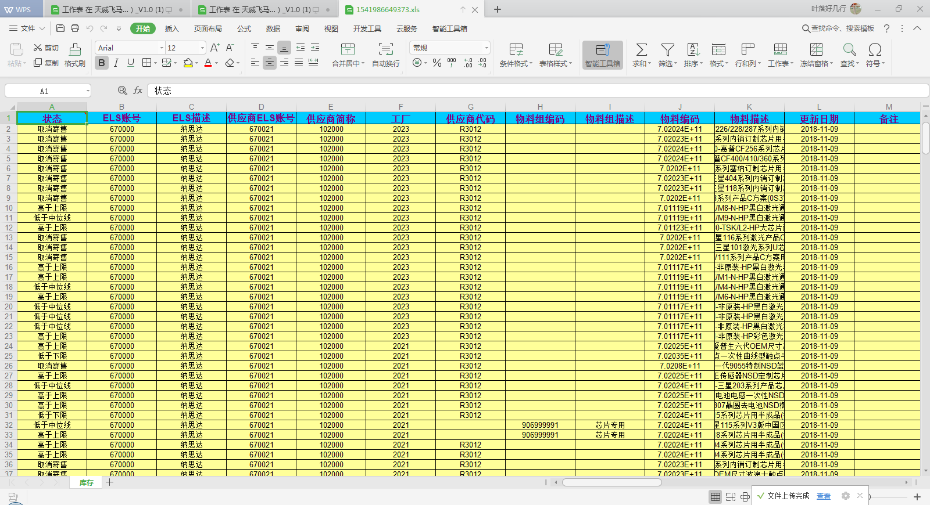The height and width of the screenshot is (505, 930).
Task: Click the Merge and Center 合并居中 icon
Action: point(348,49)
